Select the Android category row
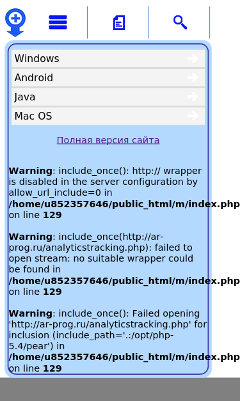240x401 pixels. (x=108, y=78)
